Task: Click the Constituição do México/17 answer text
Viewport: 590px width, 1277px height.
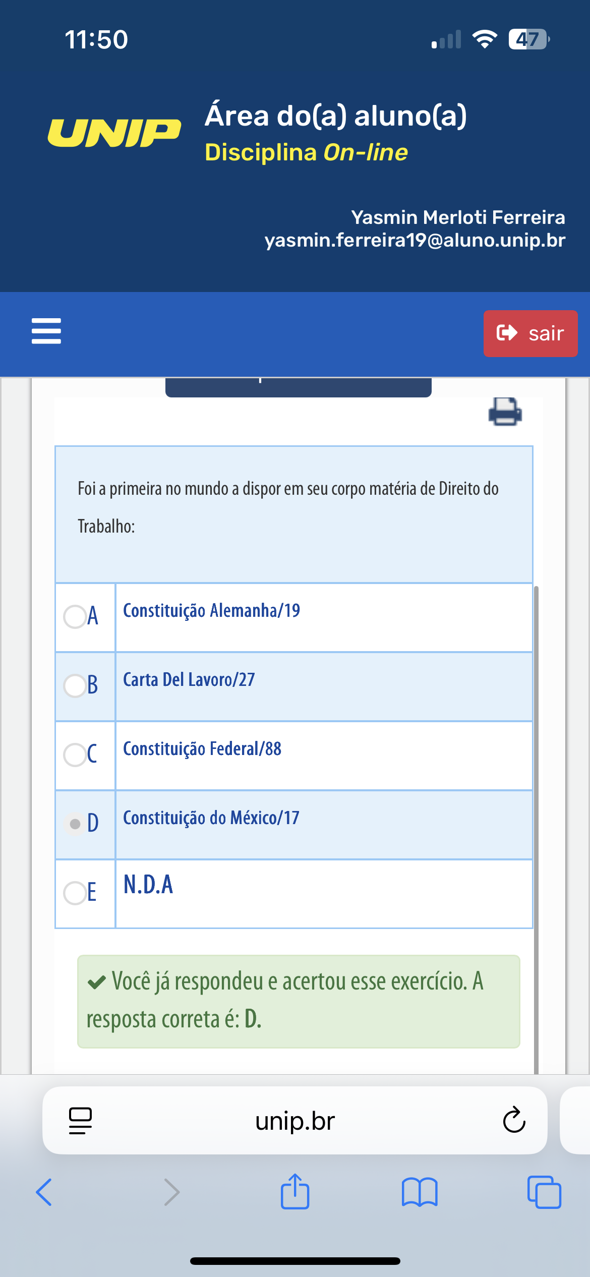Action: click(211, 818)
